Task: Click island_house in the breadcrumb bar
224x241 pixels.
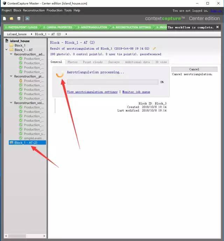Action: point(16,34)
